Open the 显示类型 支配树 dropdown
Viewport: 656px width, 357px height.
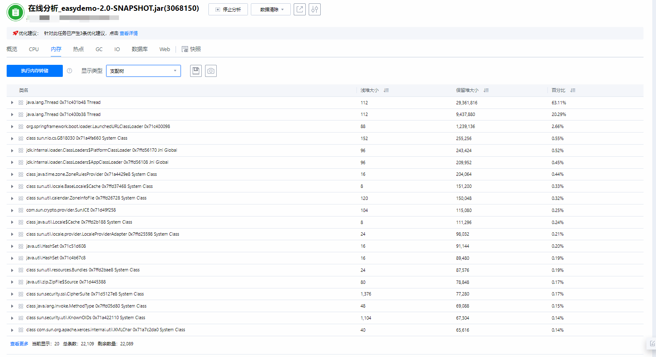(144, 71)
